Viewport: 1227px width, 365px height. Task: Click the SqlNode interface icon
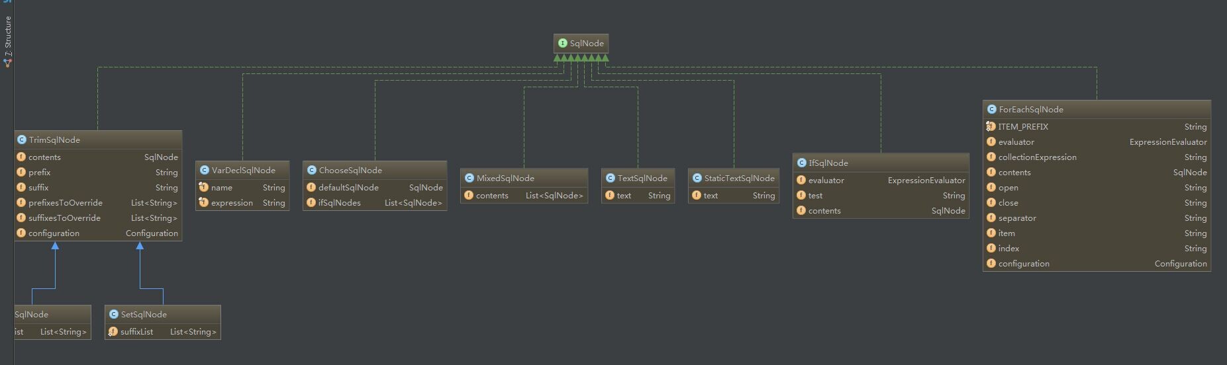tap(563, 44)
